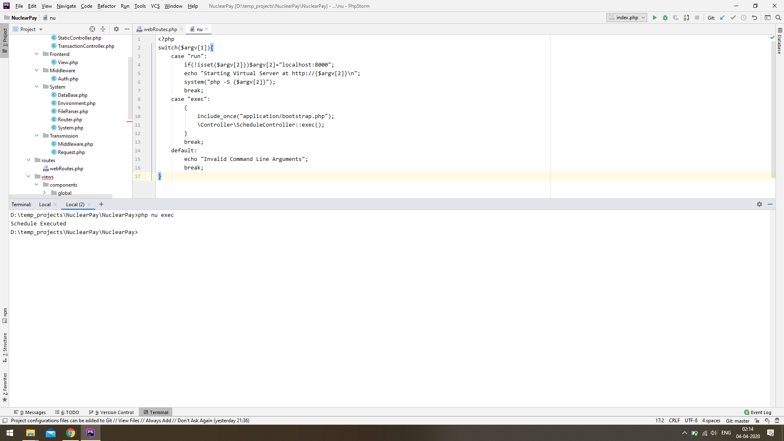The width and height of the screenshot is (784, 441).
Task: Open the Refactor menu
Action: [106, 6]
